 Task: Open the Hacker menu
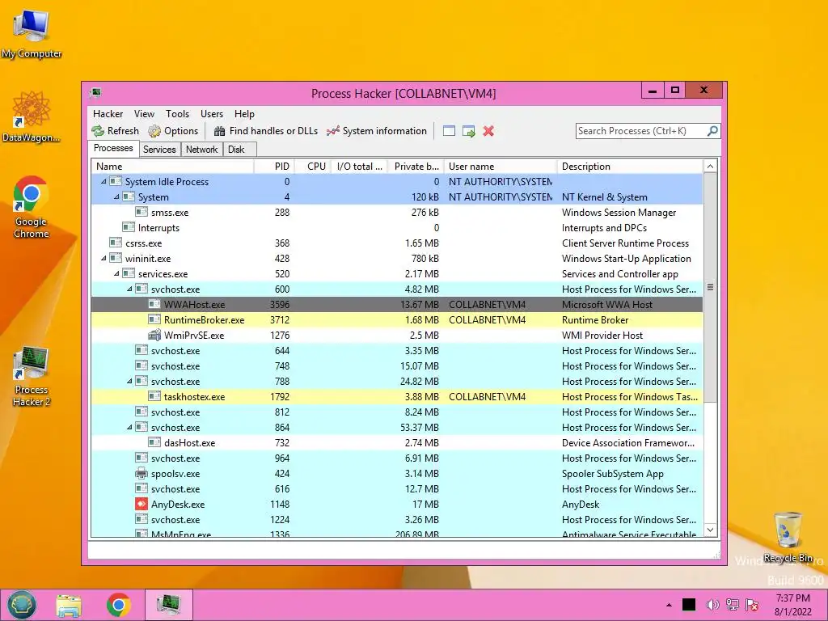click(108, 114)
